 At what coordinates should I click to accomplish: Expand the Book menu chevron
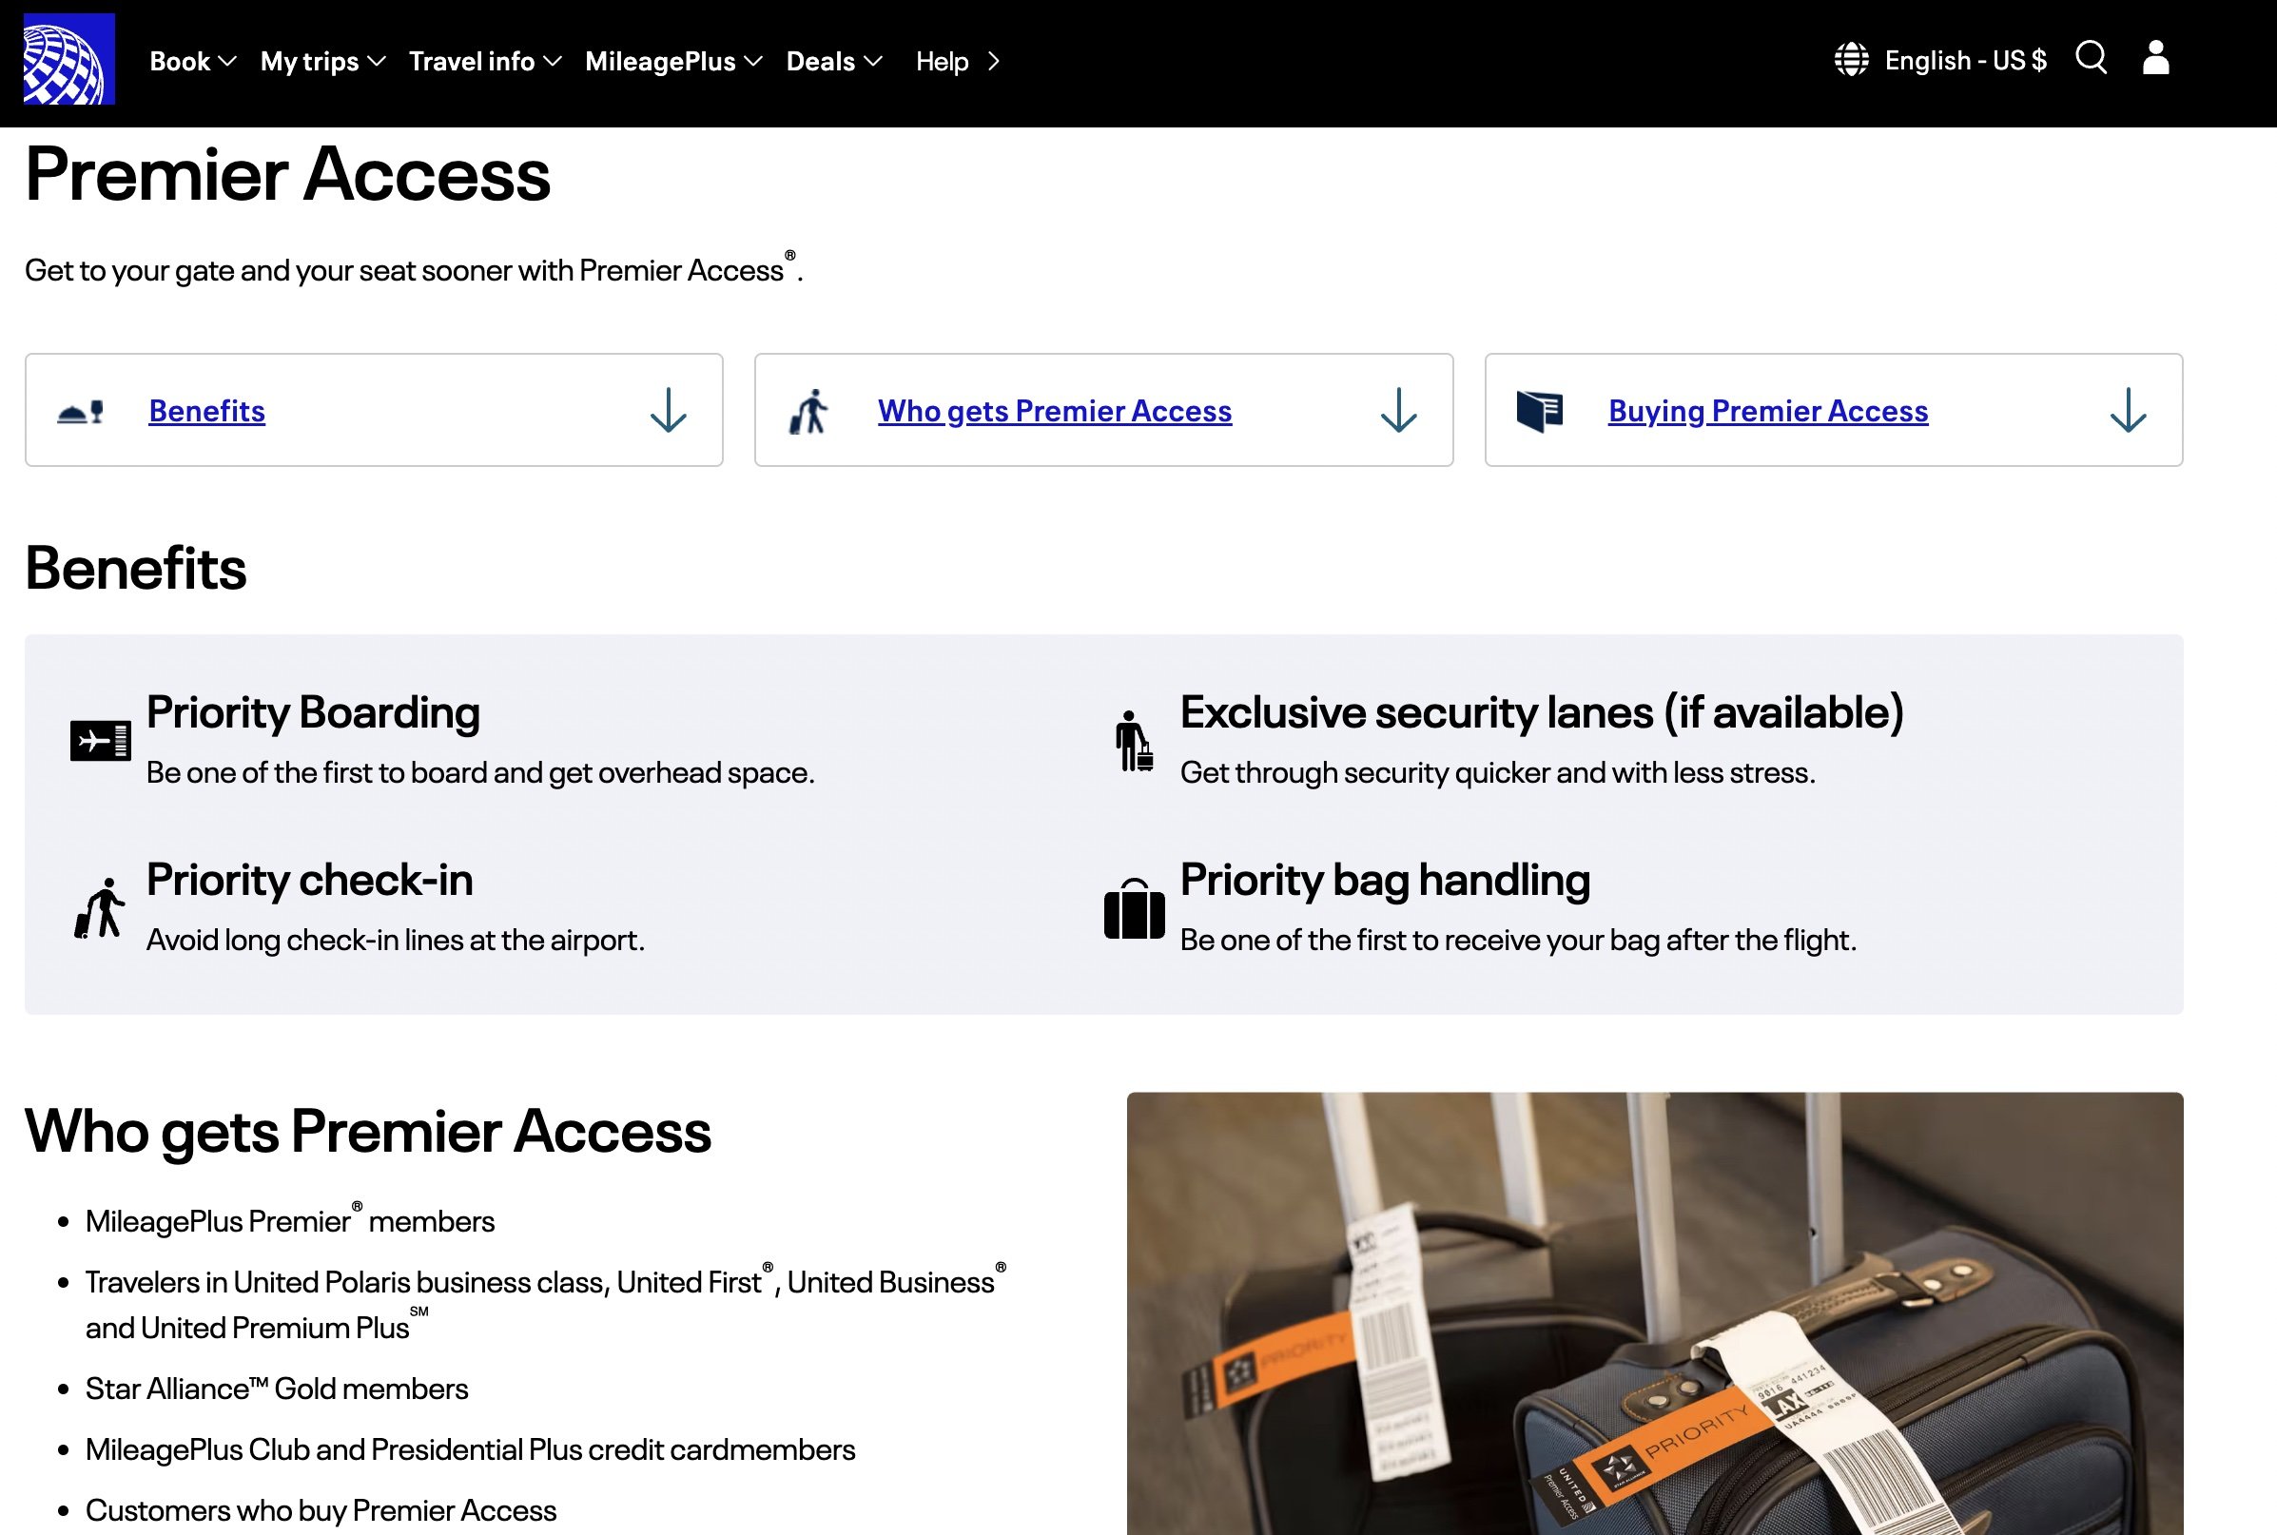point(227,61)
